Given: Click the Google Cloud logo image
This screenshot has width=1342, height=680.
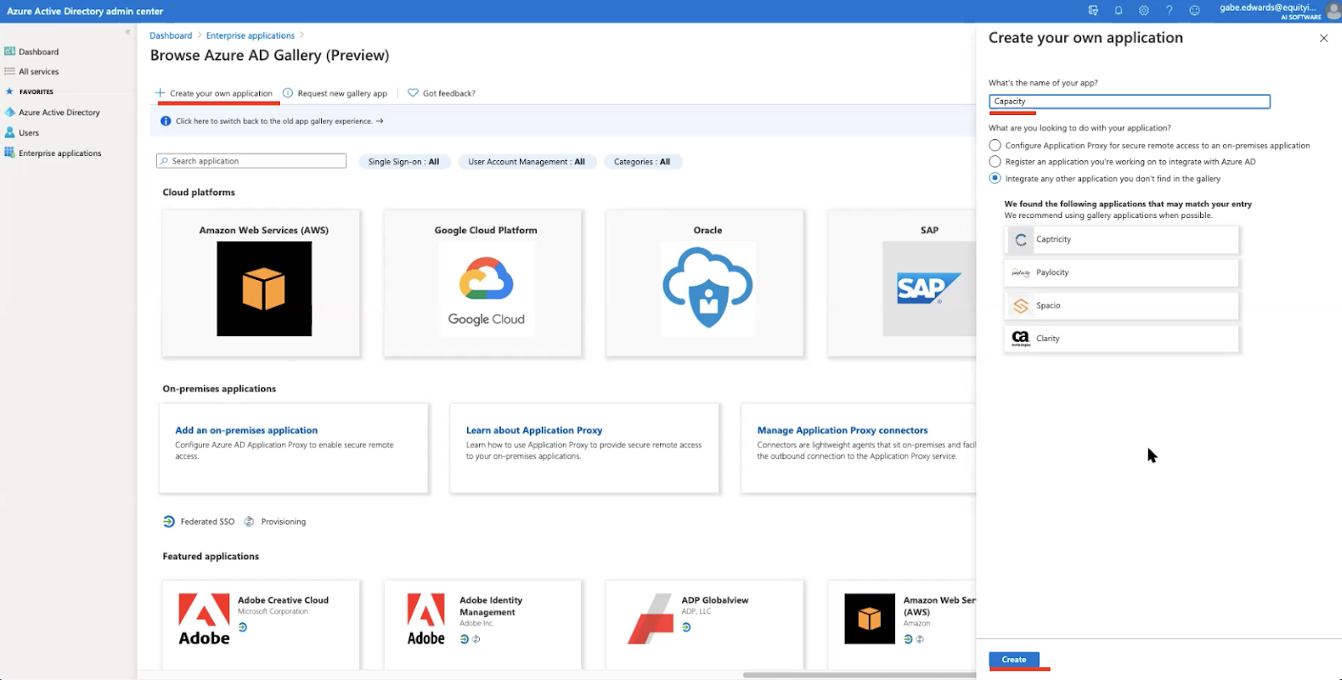Looking at the screenshot, I should (486, 289).
